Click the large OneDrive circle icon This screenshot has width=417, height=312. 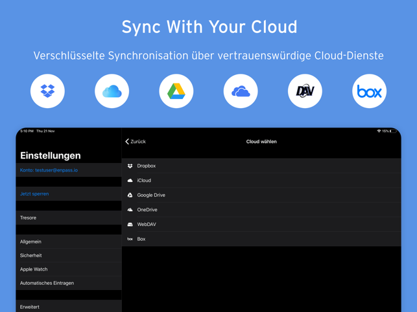pyautogui.click(x=241, y=91)
